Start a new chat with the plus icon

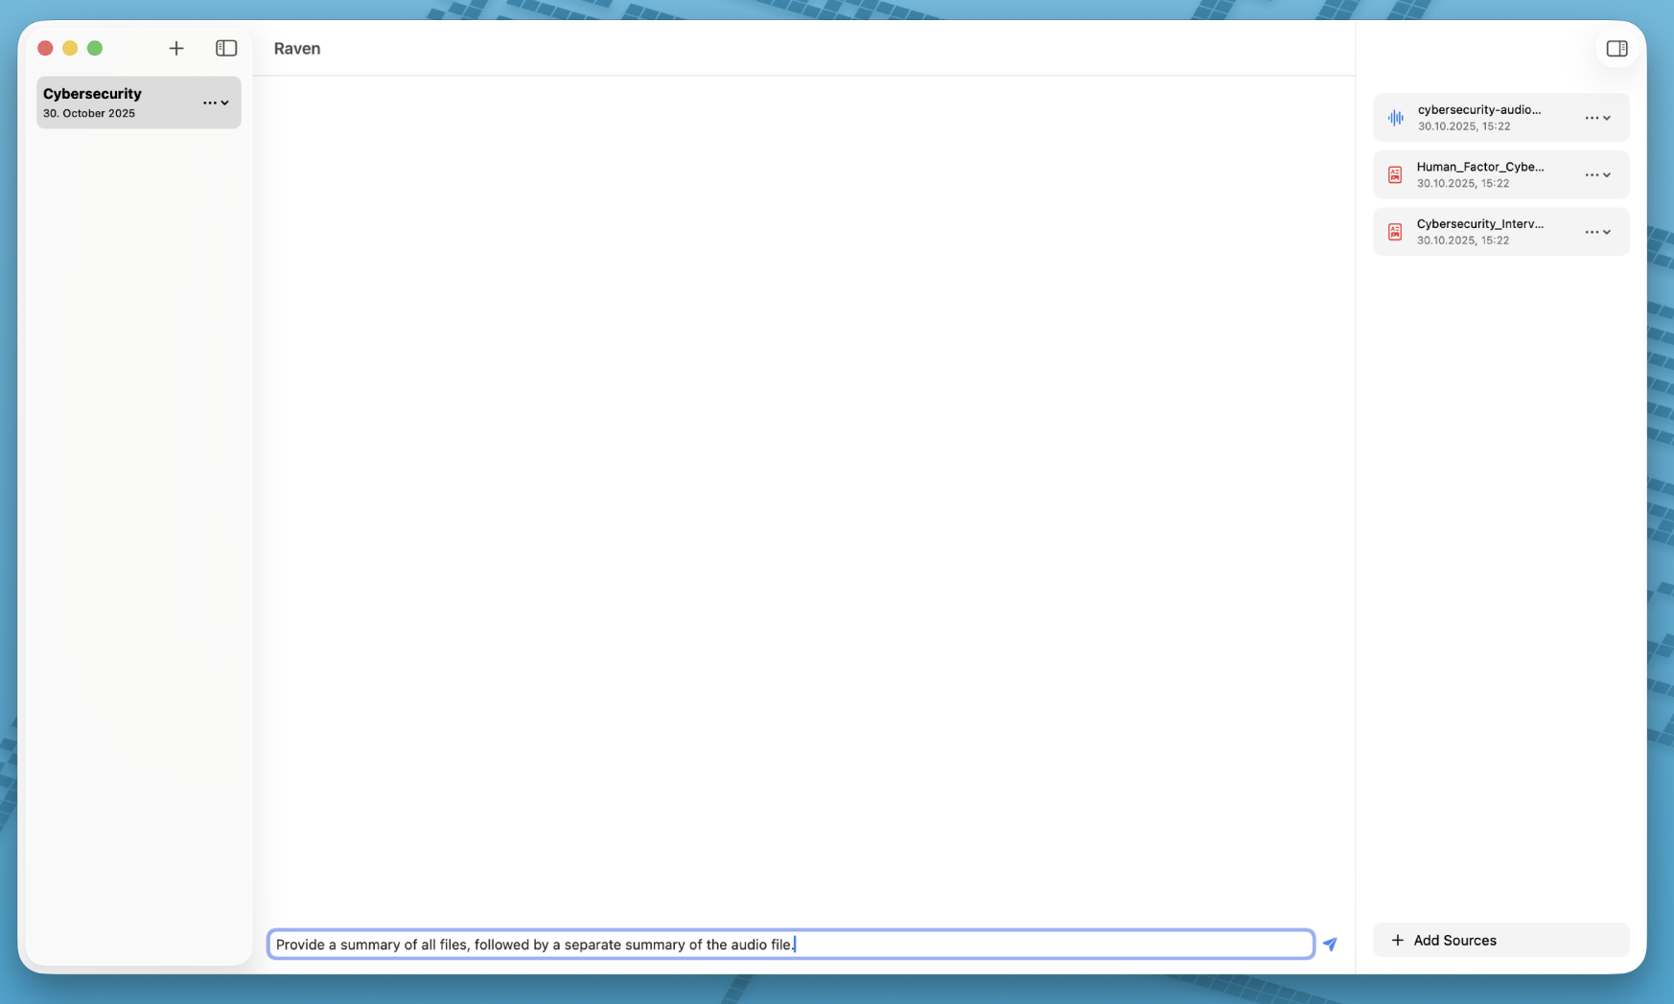176,49
